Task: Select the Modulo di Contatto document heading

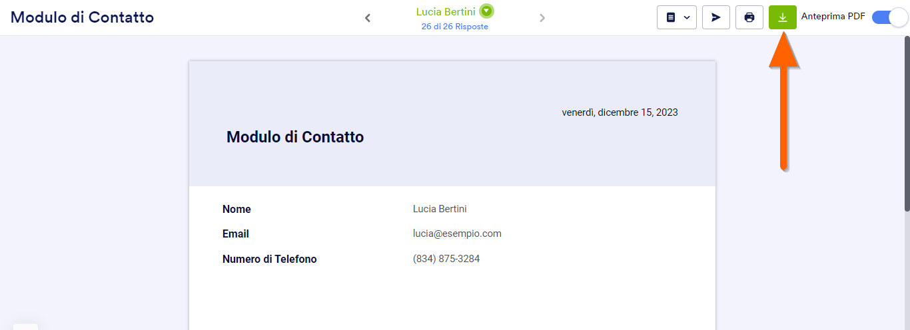Action: pyautogui.click(x=295, y=137)
